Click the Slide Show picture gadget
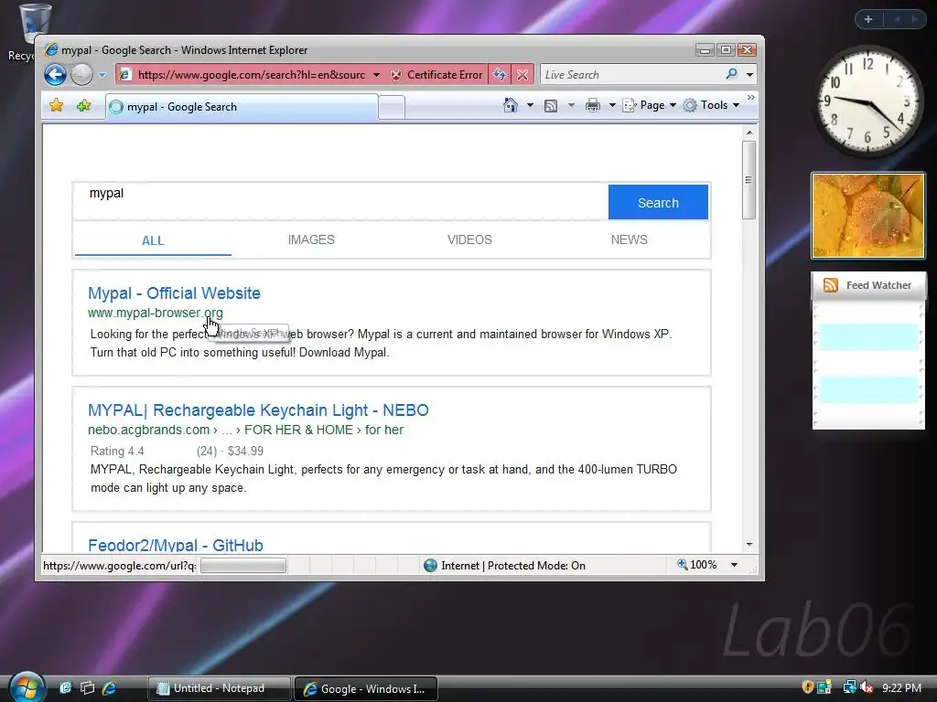Screen dimensions: 937x702 [x=867, y=216]
